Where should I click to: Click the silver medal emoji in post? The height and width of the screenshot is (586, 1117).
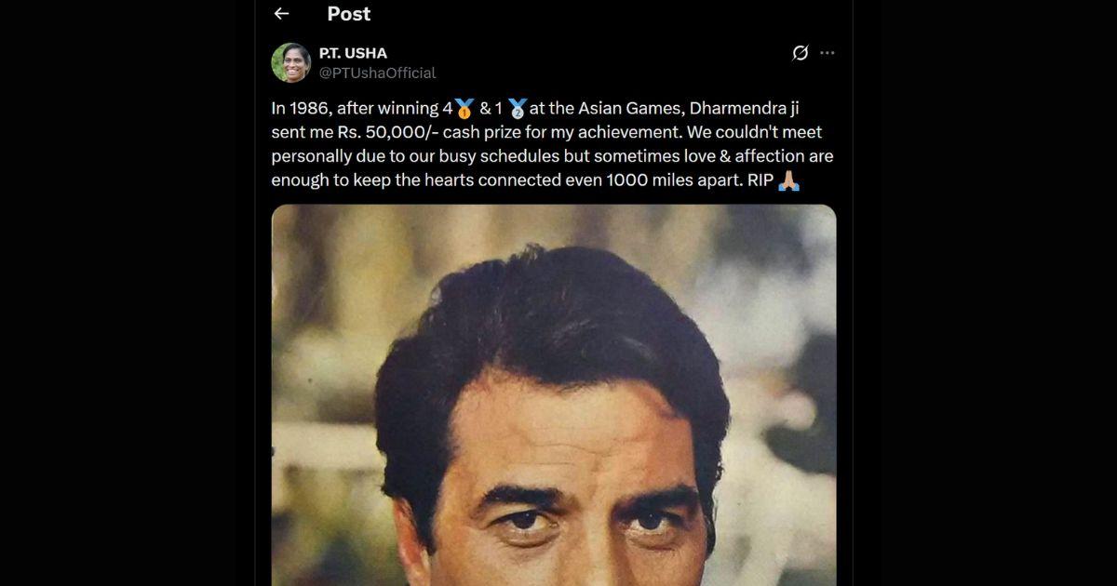pyautogui.click(x=518, y=109)
